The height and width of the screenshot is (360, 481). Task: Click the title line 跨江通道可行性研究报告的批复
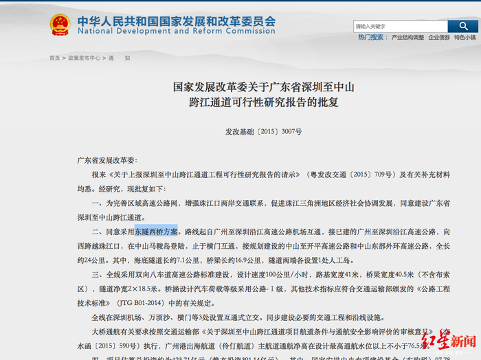point(263,102)
